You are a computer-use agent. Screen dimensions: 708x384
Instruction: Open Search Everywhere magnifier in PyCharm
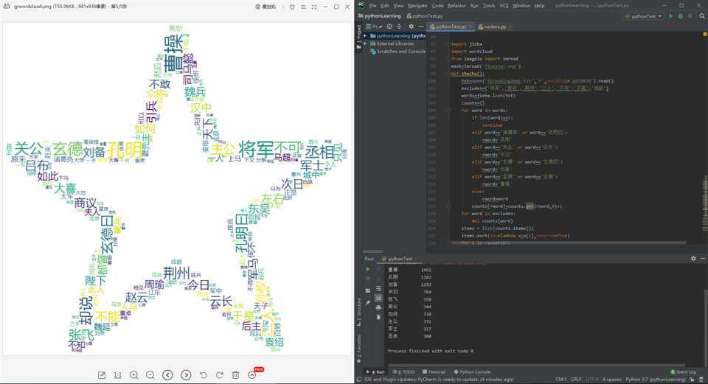[x=701, y=15]
